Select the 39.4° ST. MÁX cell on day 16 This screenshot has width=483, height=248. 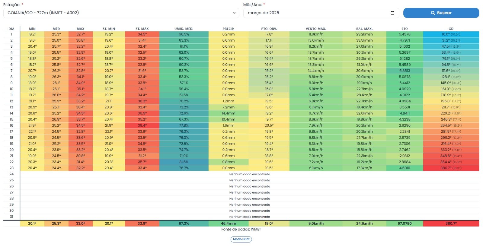tap(142, 126)
